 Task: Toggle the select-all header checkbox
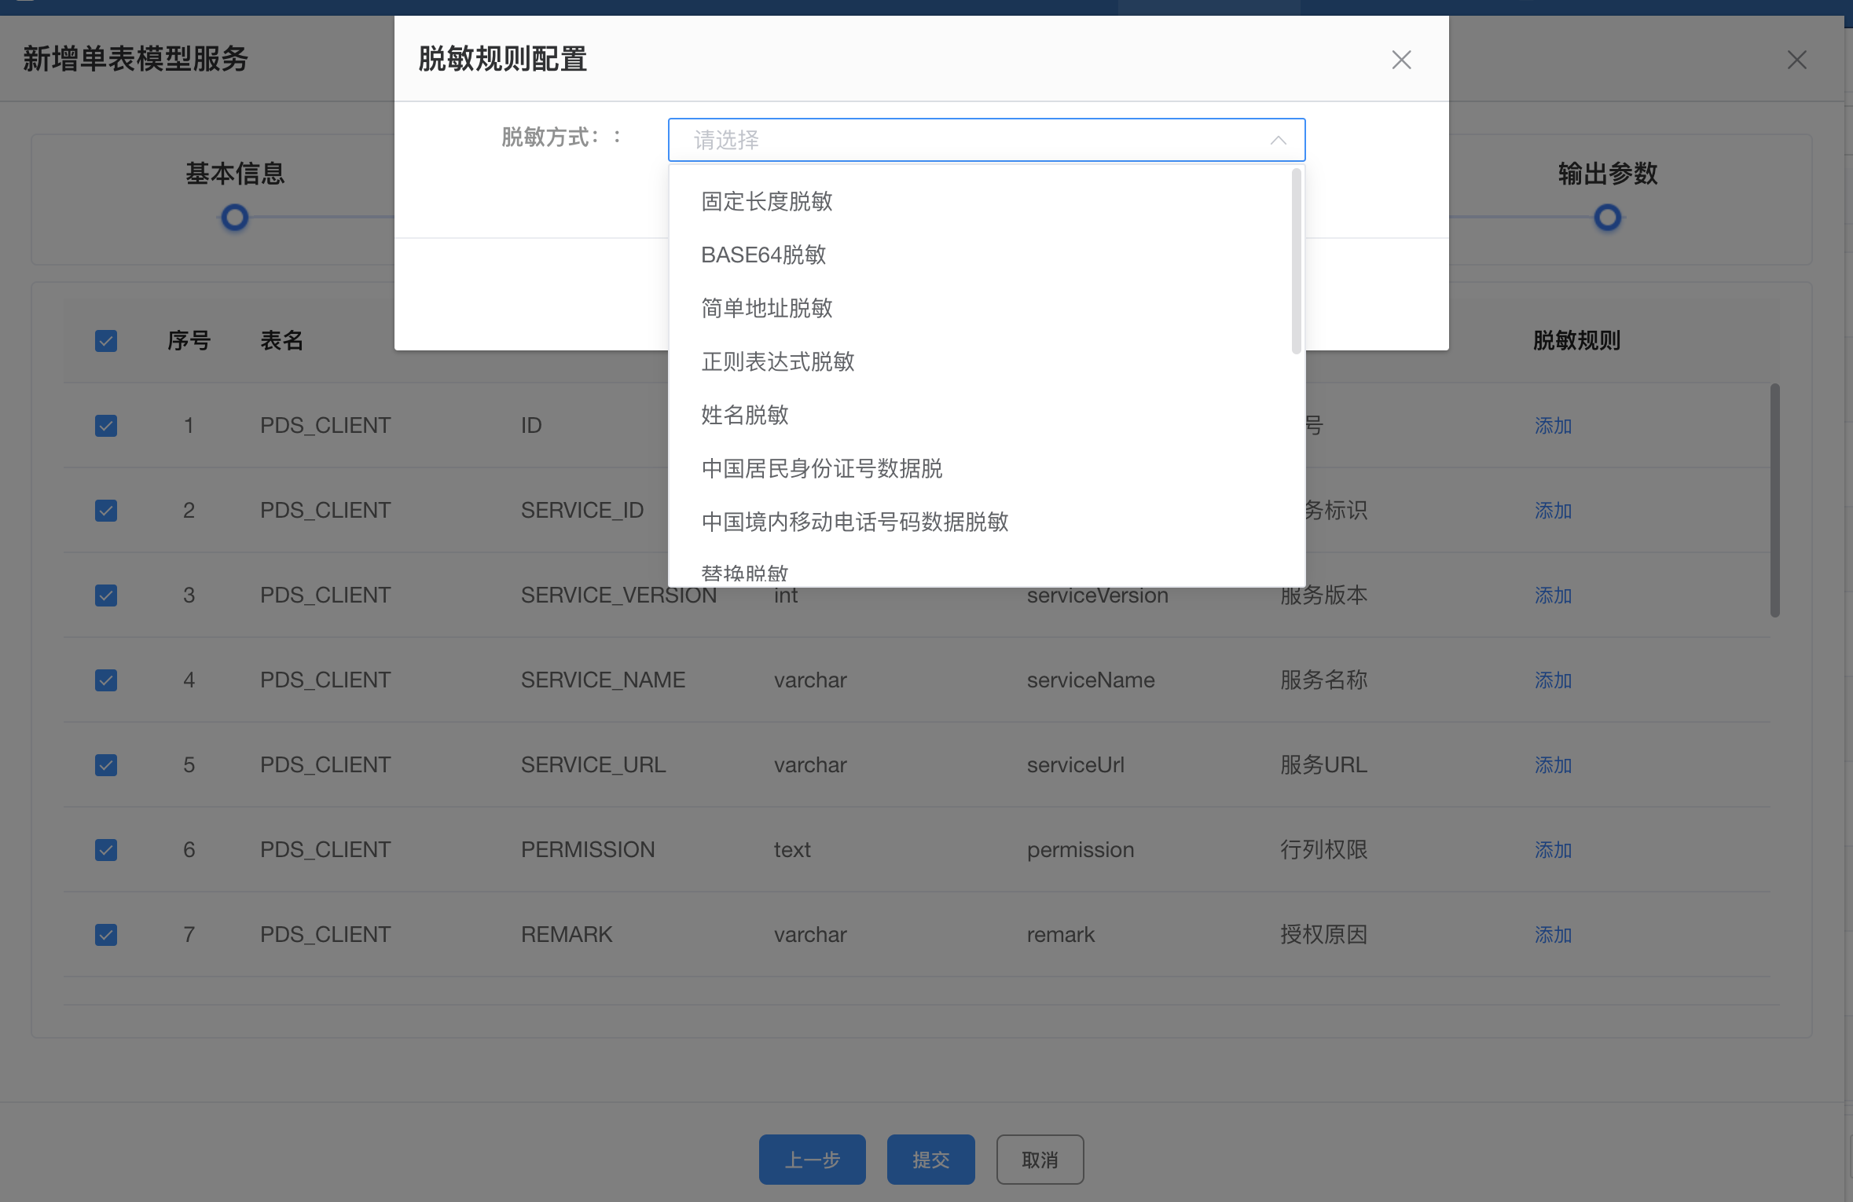[x=106, y=341]
